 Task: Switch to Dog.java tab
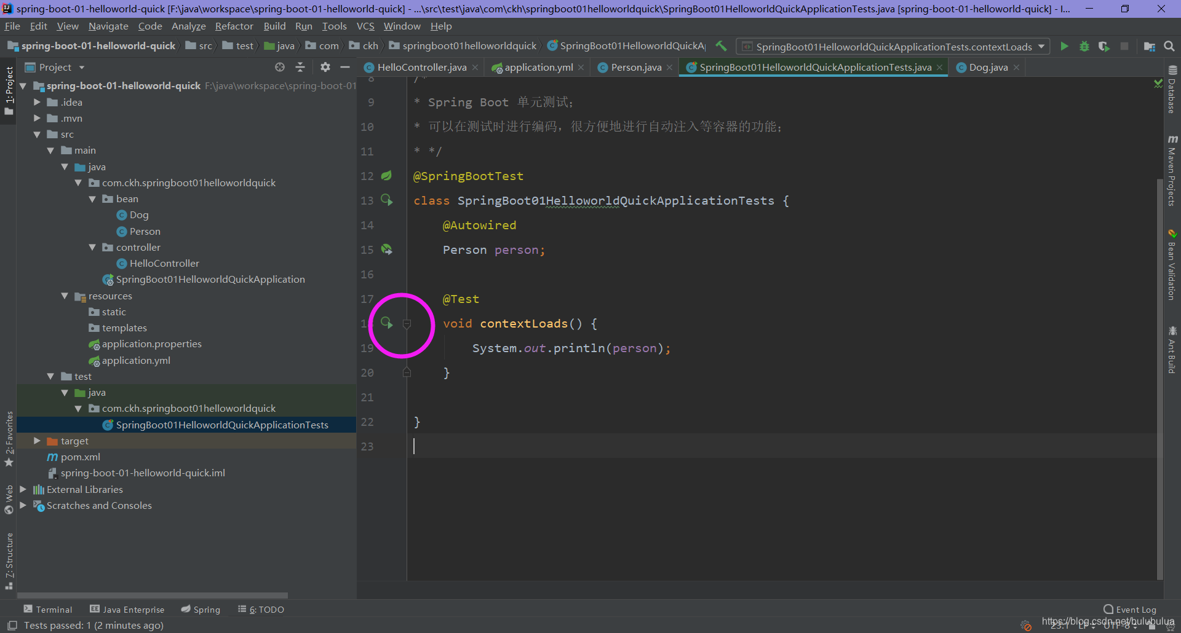click(x=988, y=67)
